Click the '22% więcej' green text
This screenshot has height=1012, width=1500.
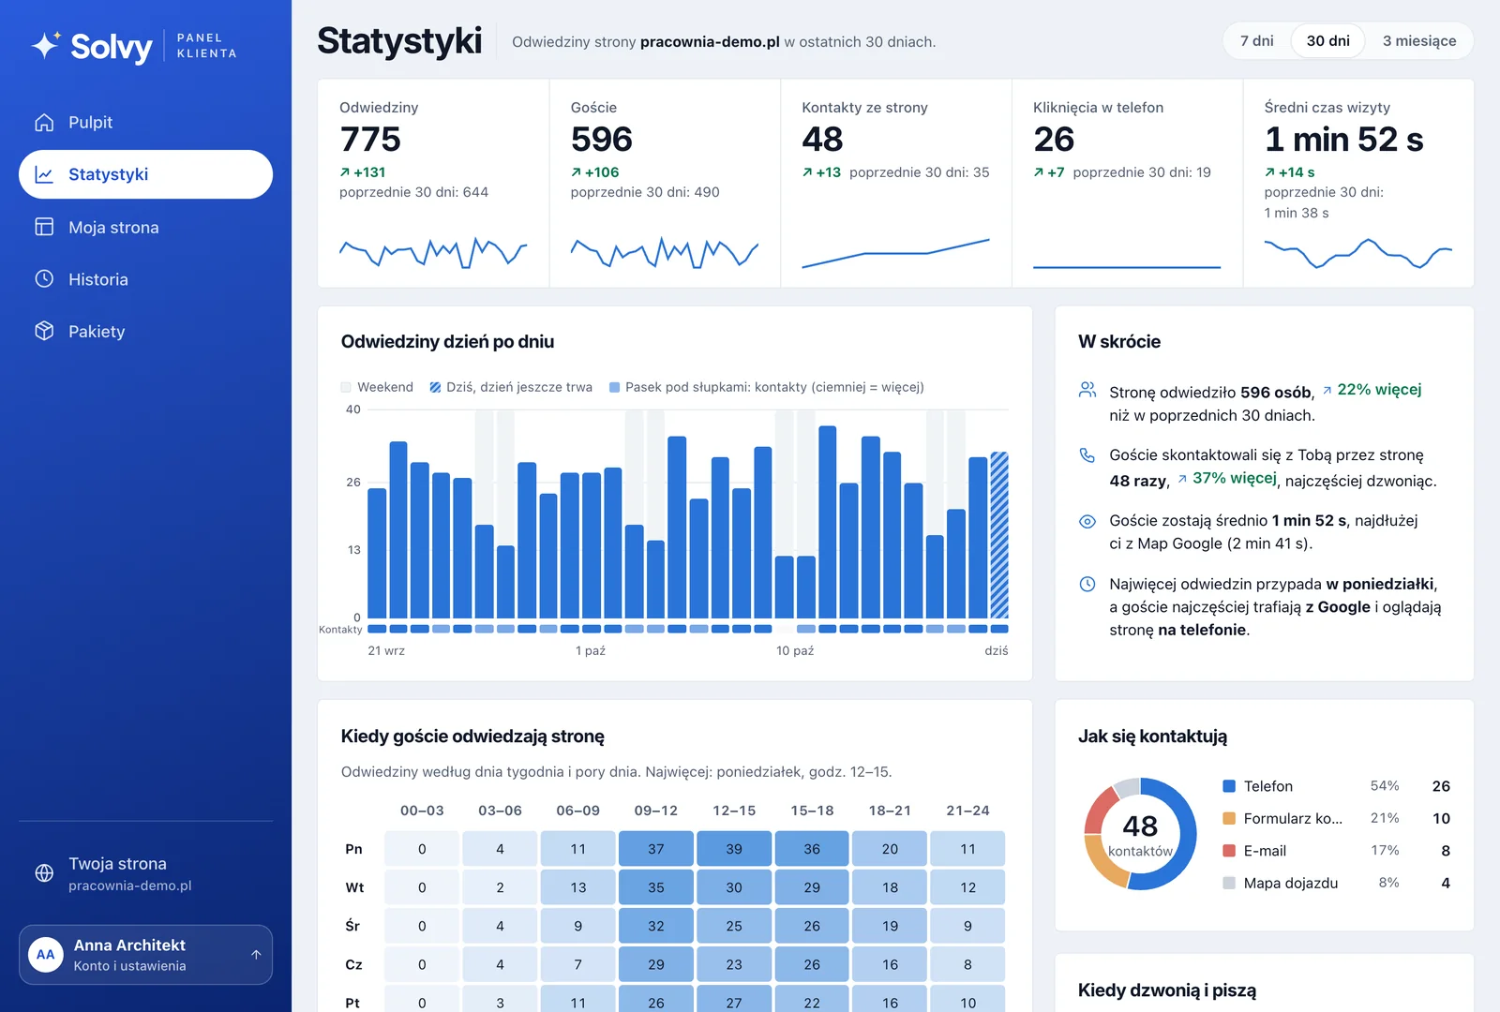(1379, 390)
